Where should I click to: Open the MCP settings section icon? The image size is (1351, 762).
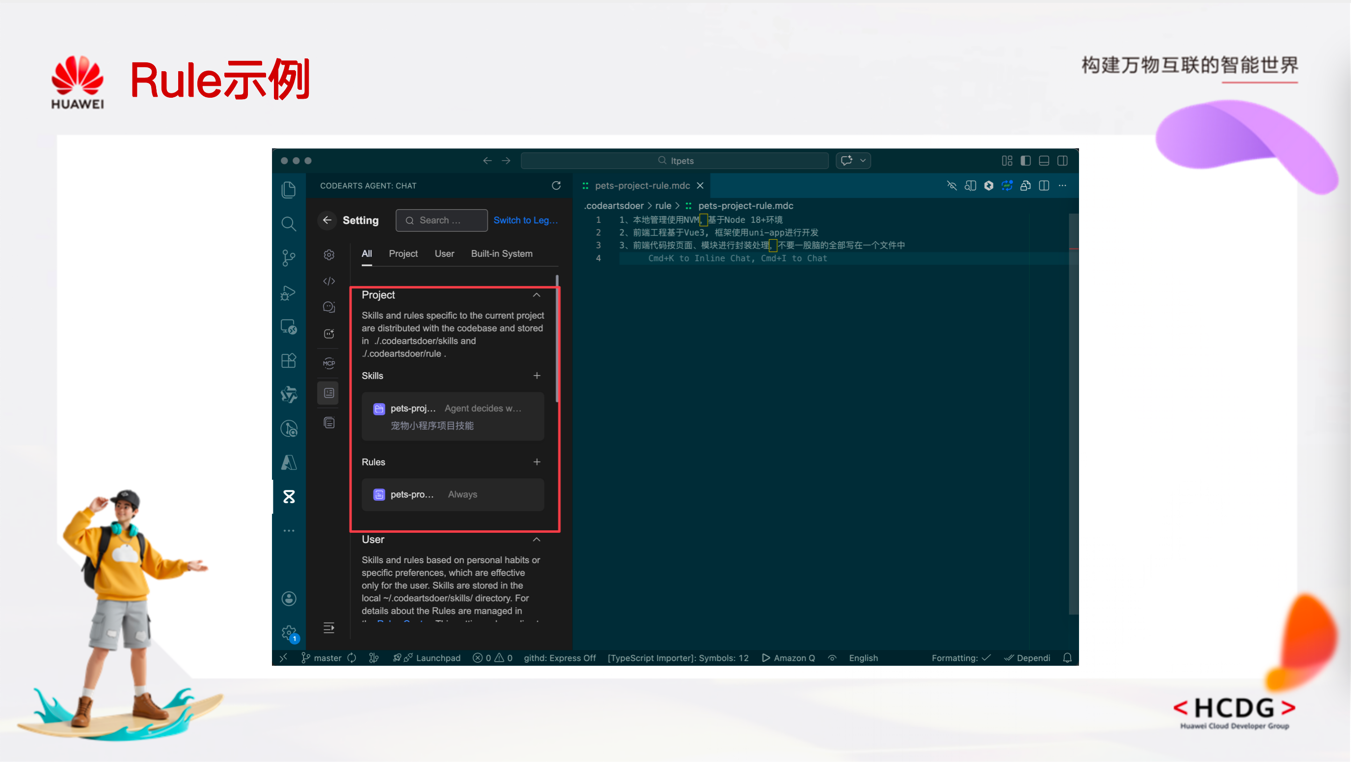point(329,363)
